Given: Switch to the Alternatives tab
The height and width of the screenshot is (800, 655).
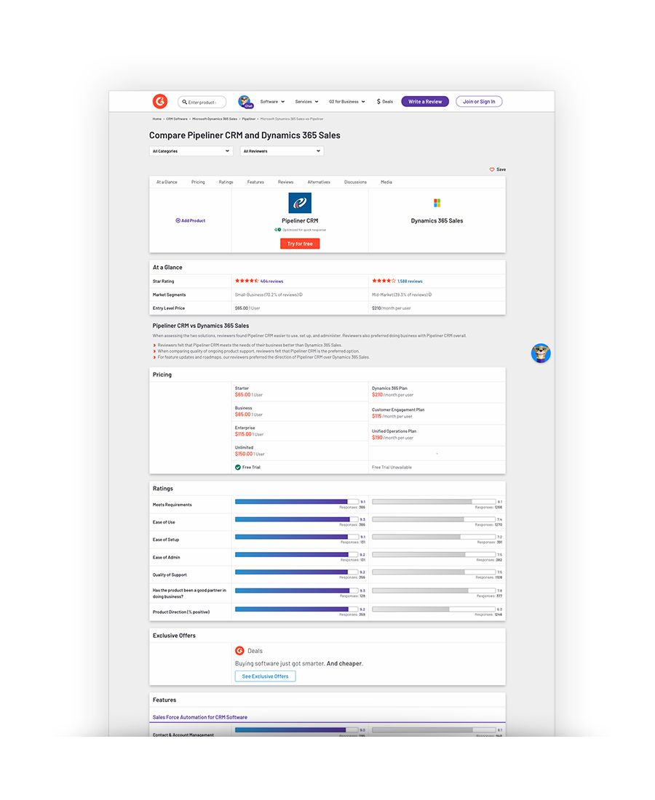Looking at the screenshot, I should 319,182.
